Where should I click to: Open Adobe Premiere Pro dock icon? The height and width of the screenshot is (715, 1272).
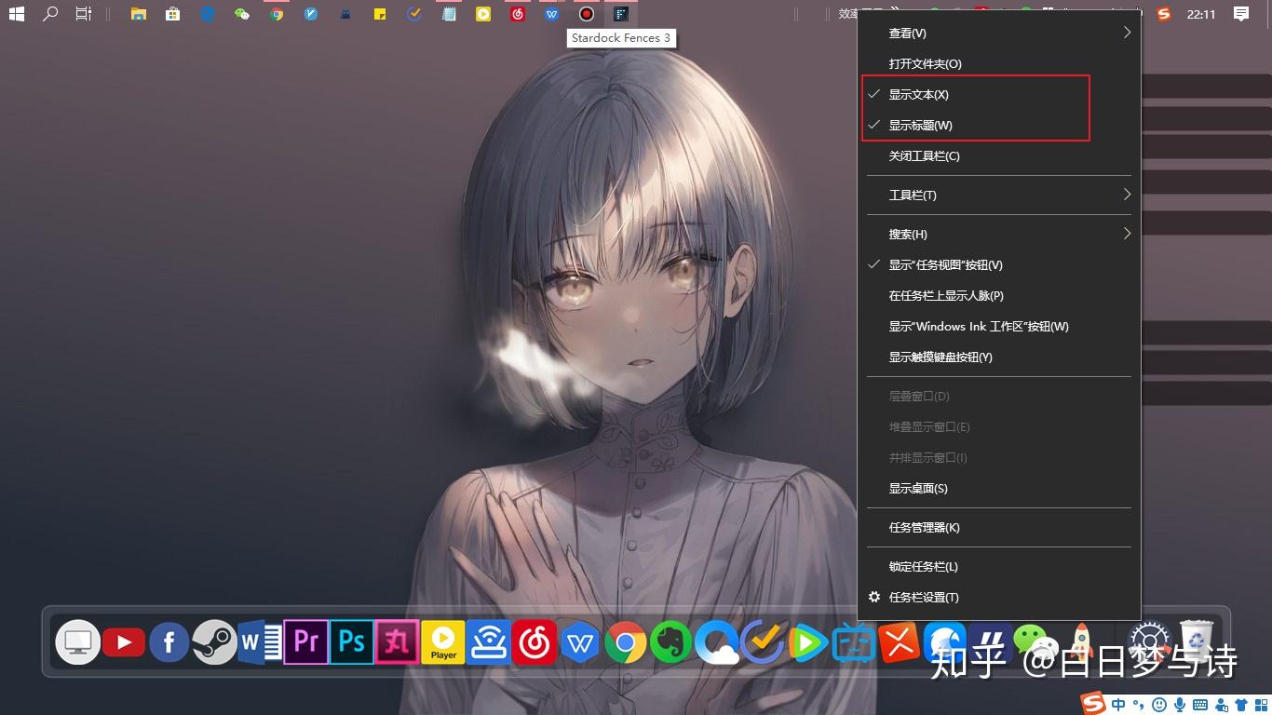click(305, 642)
